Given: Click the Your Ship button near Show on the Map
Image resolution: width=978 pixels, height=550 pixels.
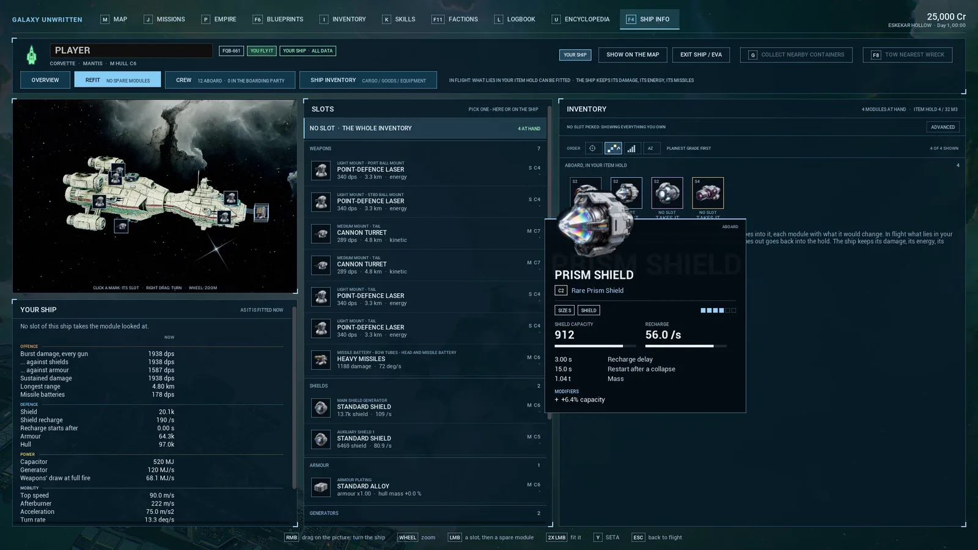Looking at the screenshot, I should coord(575,55).
